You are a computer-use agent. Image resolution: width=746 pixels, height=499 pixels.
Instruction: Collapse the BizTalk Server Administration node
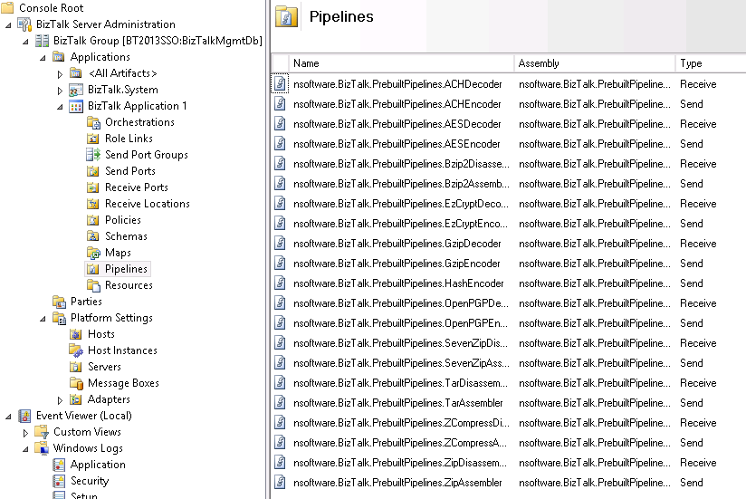pos(8,25)
